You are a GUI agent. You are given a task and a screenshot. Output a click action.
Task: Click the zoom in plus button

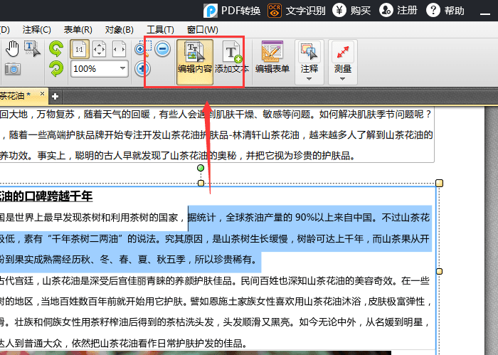click(x=144, y=68)
